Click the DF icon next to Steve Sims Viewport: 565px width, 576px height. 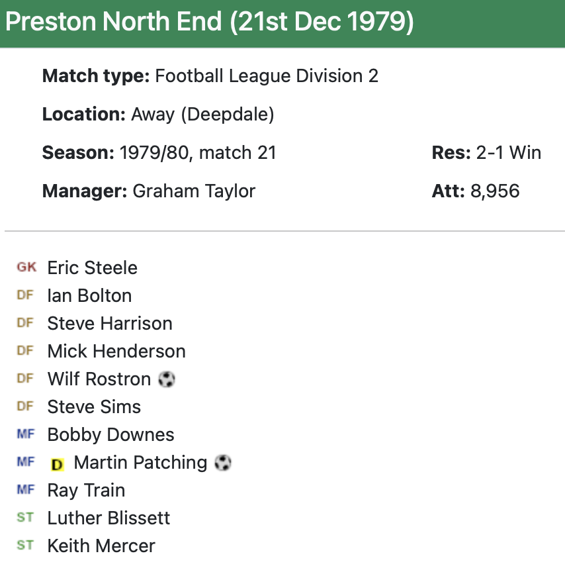(25, 407)
